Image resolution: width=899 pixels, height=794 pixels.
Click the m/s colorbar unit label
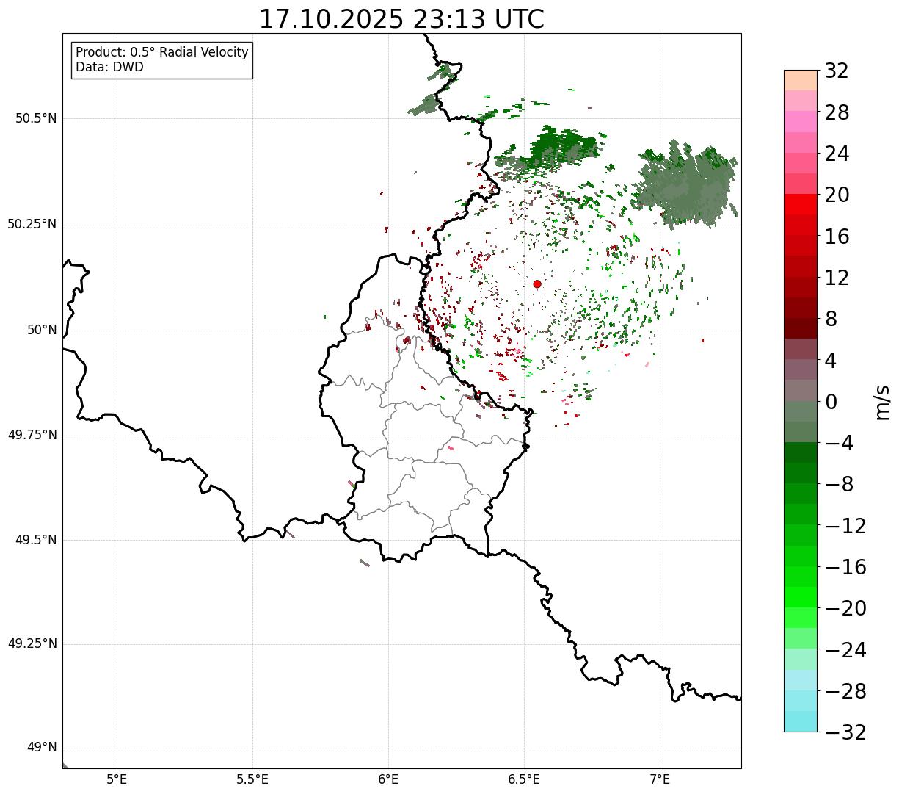point(881,402)
